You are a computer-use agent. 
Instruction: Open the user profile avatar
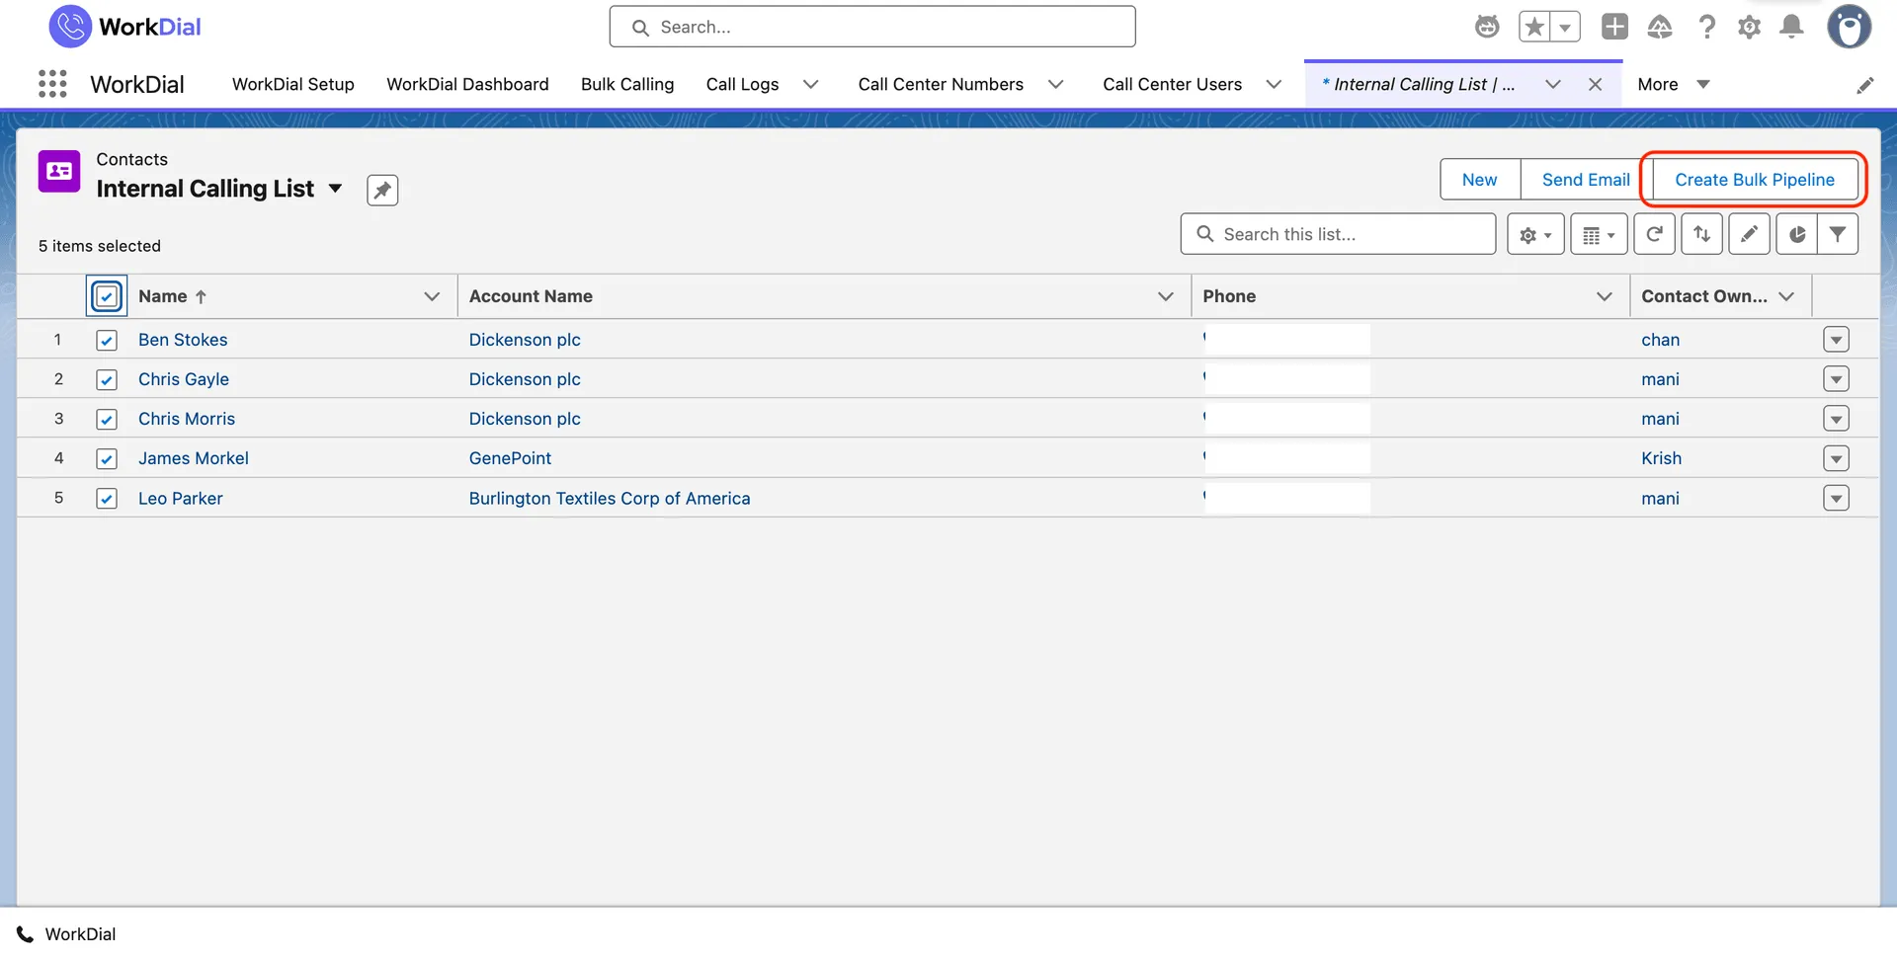pos(1849,27)
